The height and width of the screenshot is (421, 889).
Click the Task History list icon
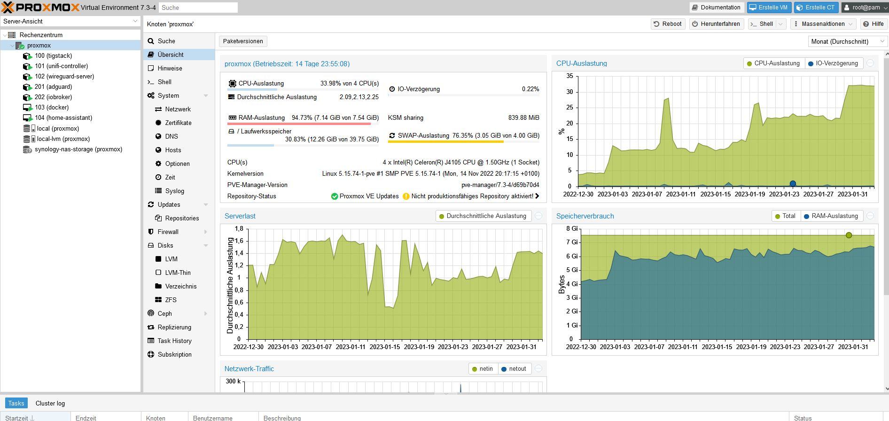click(151, 341)
